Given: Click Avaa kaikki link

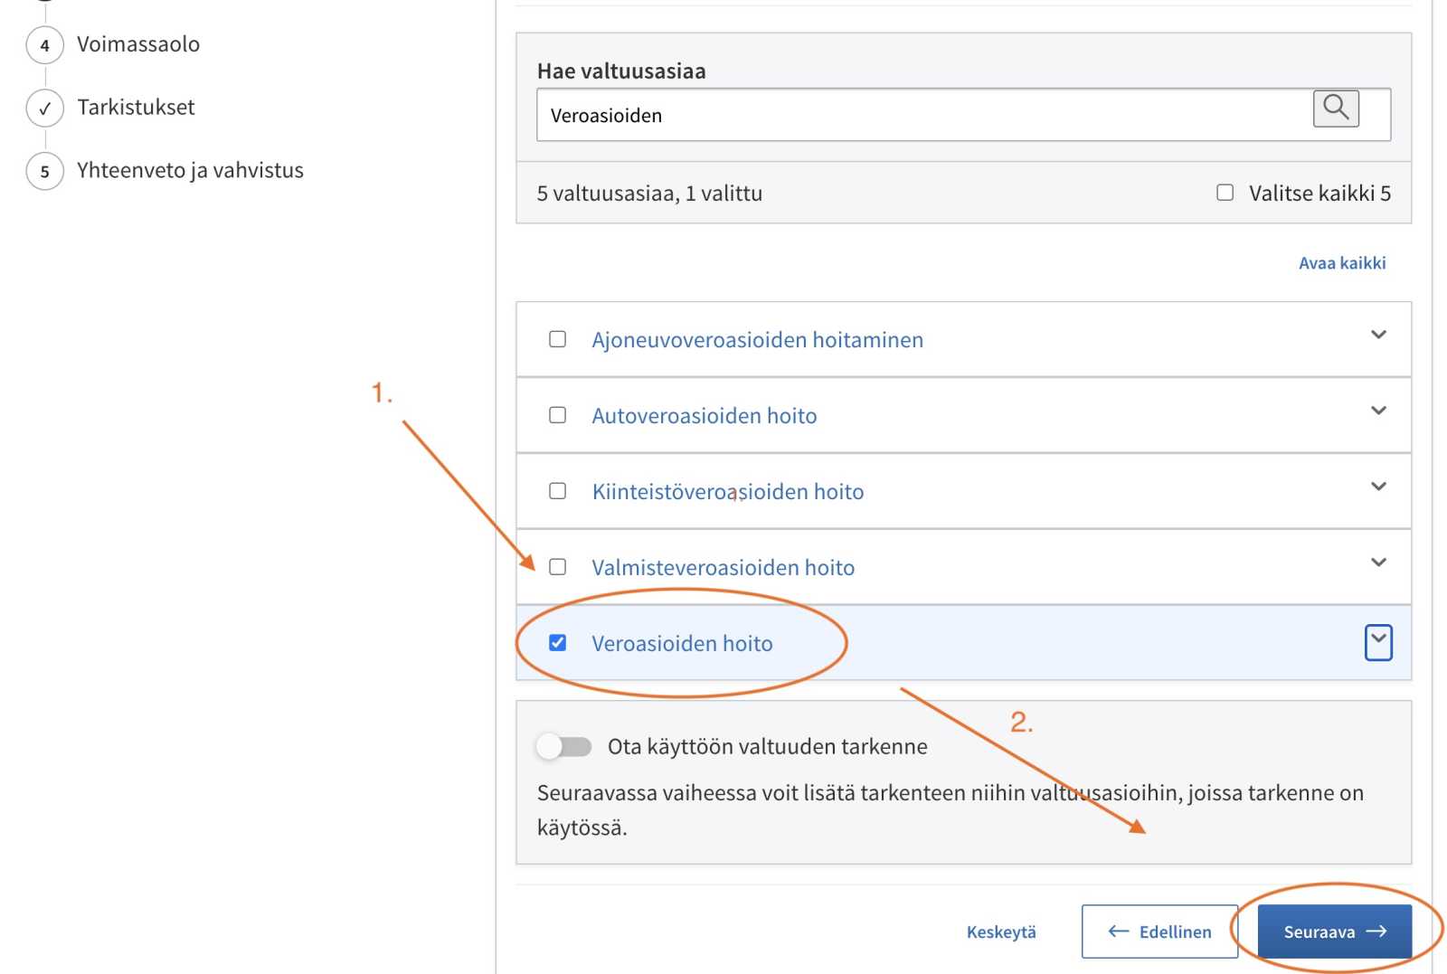Looking at the screenshot, I should tap(1342, 263).
